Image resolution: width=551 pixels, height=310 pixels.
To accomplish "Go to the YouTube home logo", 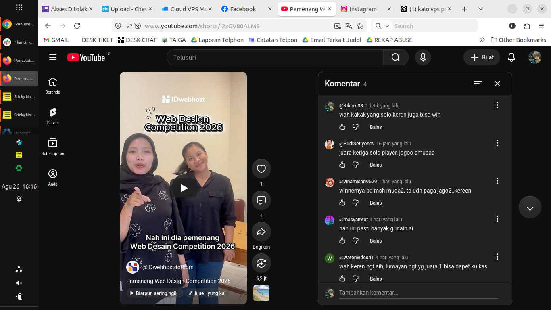I will 86,57.
